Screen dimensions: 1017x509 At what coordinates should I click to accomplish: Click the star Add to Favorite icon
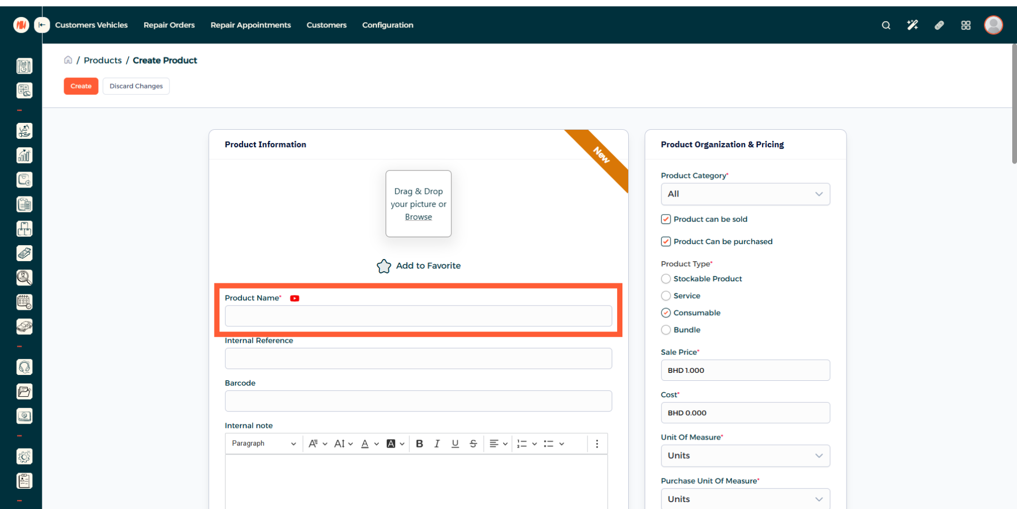point(383,266)
